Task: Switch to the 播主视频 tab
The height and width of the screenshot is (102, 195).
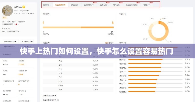Action: pyautogui.click(x=75, y=5)
